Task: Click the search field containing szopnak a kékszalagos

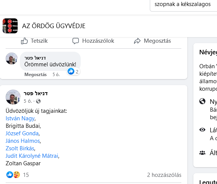Action: 183,5
